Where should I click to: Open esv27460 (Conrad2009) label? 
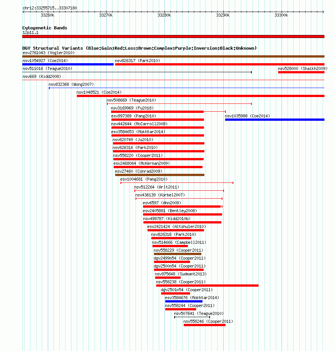pyautogui.click(x=139, y=171)
